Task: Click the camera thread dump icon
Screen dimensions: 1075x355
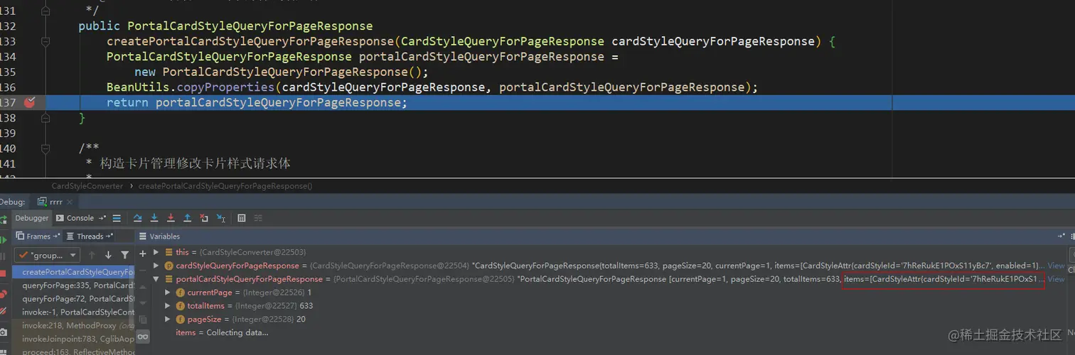Action: click(4, 332)
